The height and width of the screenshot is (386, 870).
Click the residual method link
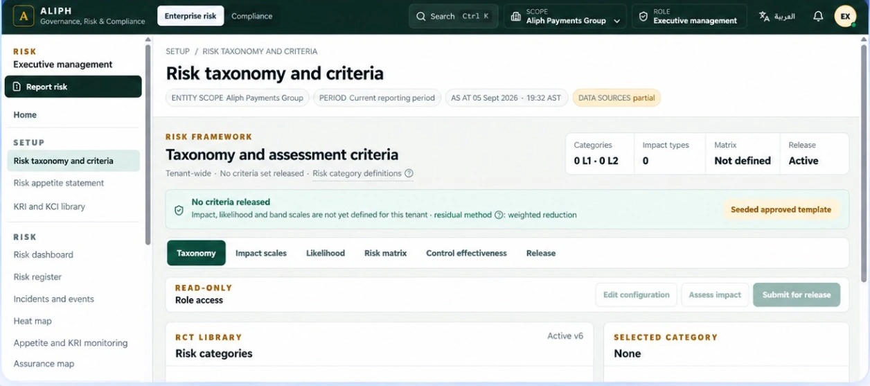tap(463, 215)
